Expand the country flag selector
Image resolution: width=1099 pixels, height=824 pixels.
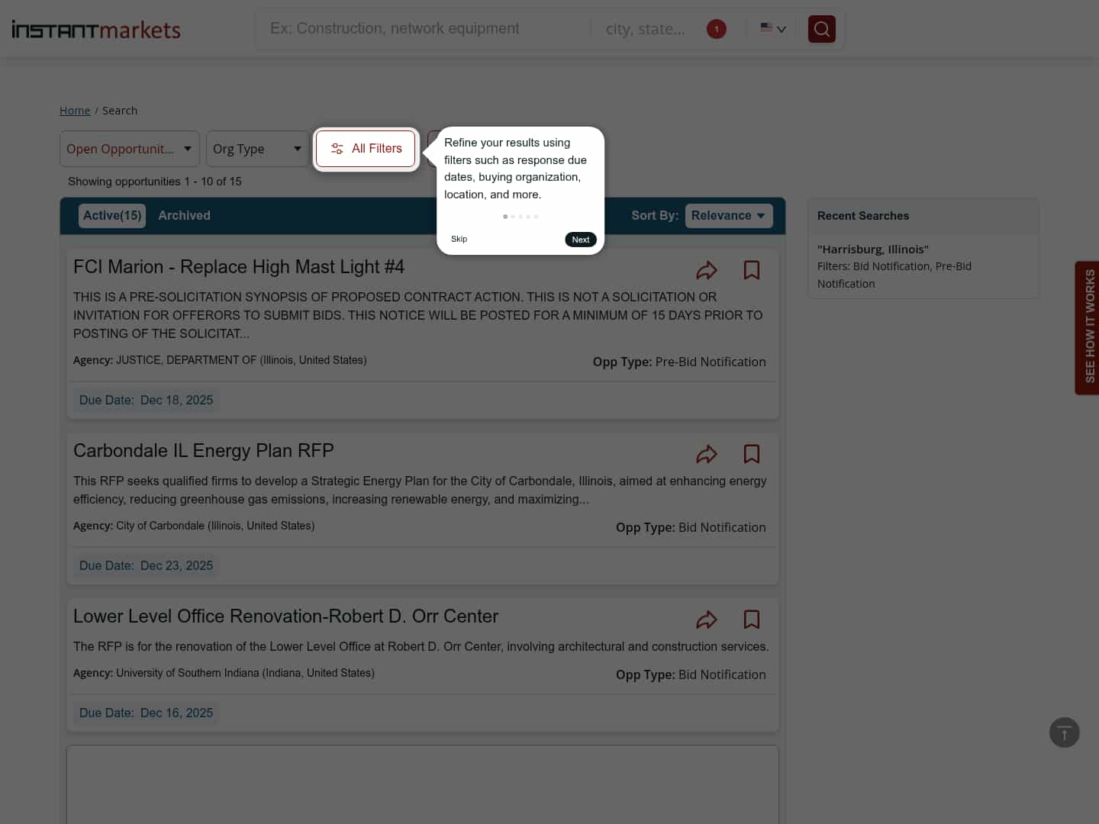tap(772, 28)
